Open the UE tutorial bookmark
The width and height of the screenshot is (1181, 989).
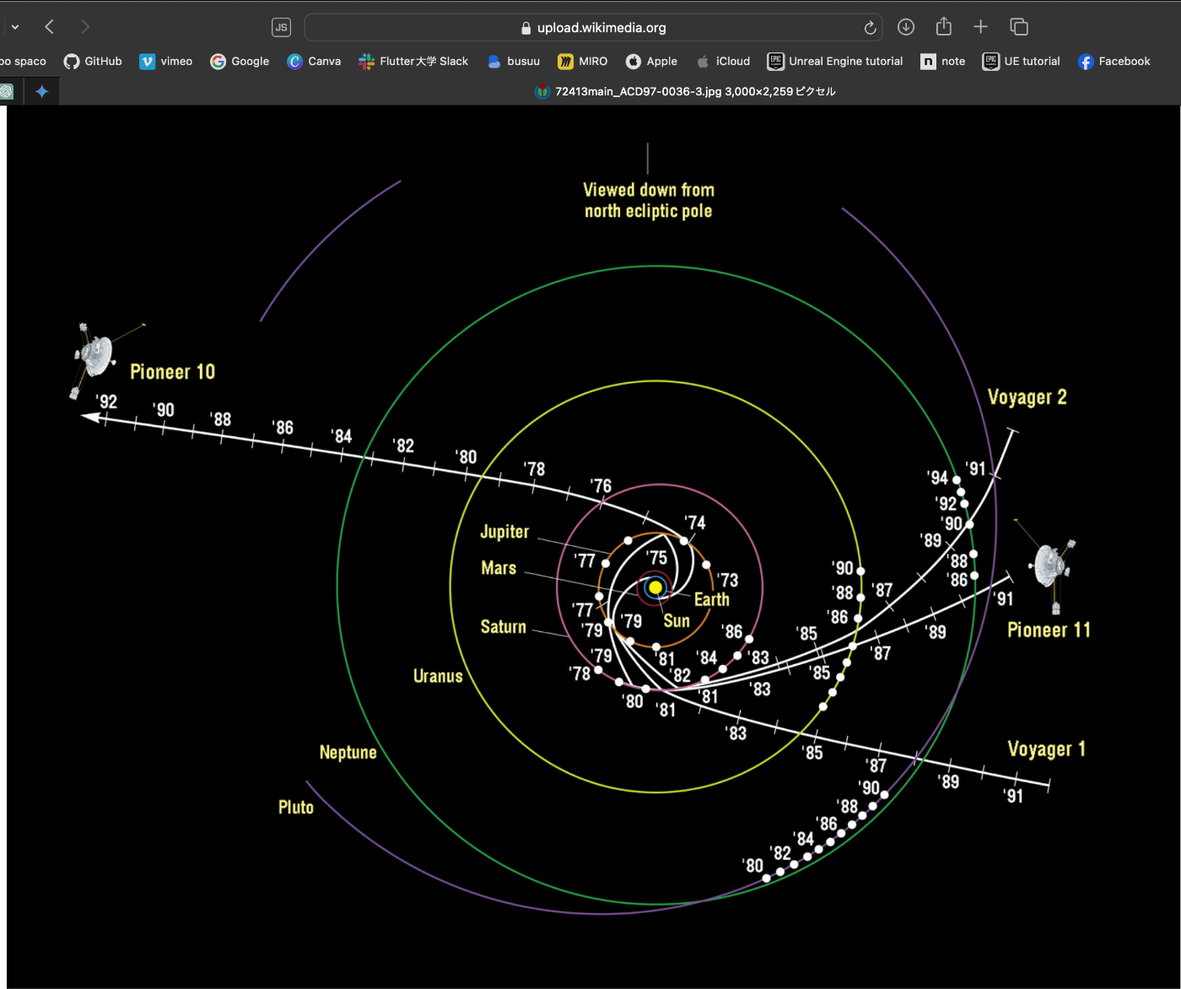(1022, 61)
